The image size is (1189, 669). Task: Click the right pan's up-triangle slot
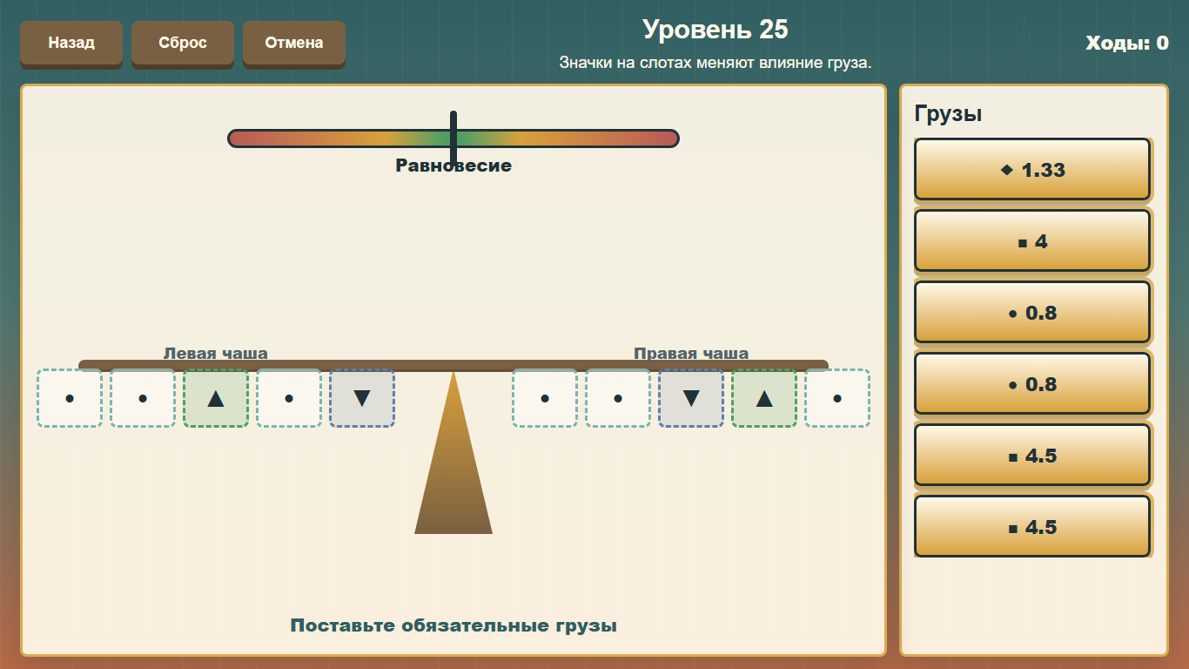click(764, 398)
